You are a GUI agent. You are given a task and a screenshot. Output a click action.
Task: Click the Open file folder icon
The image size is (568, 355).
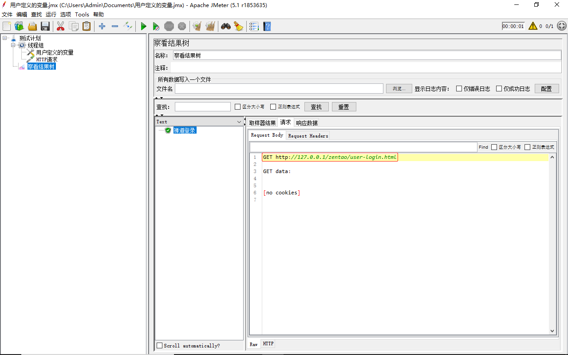pyautogui.click(x=32, y=26)
